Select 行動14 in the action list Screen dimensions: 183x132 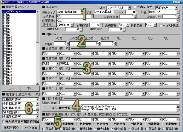[x=19, y=49]
